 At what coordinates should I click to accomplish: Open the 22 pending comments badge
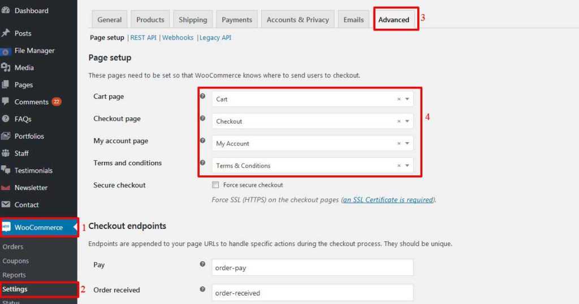(57, 102)
